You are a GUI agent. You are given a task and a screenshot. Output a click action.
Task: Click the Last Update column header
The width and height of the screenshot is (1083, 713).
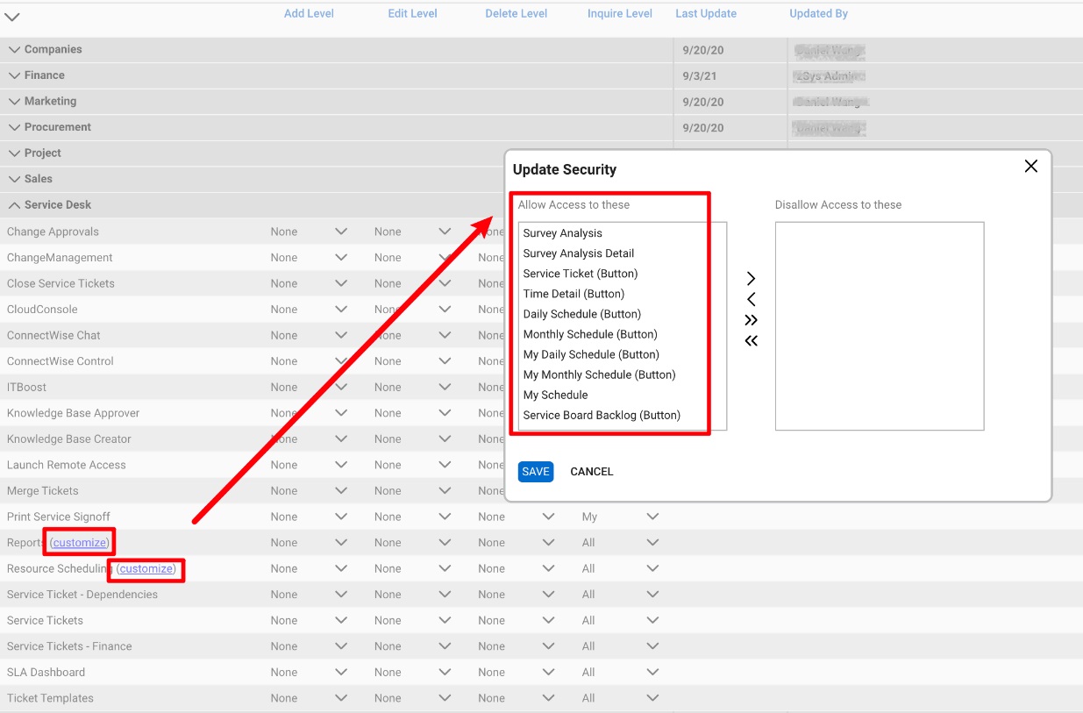click(x=705, y=14)
